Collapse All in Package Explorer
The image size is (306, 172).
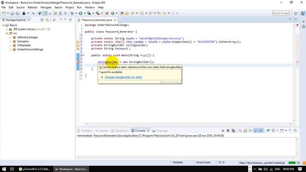[42, 20]
